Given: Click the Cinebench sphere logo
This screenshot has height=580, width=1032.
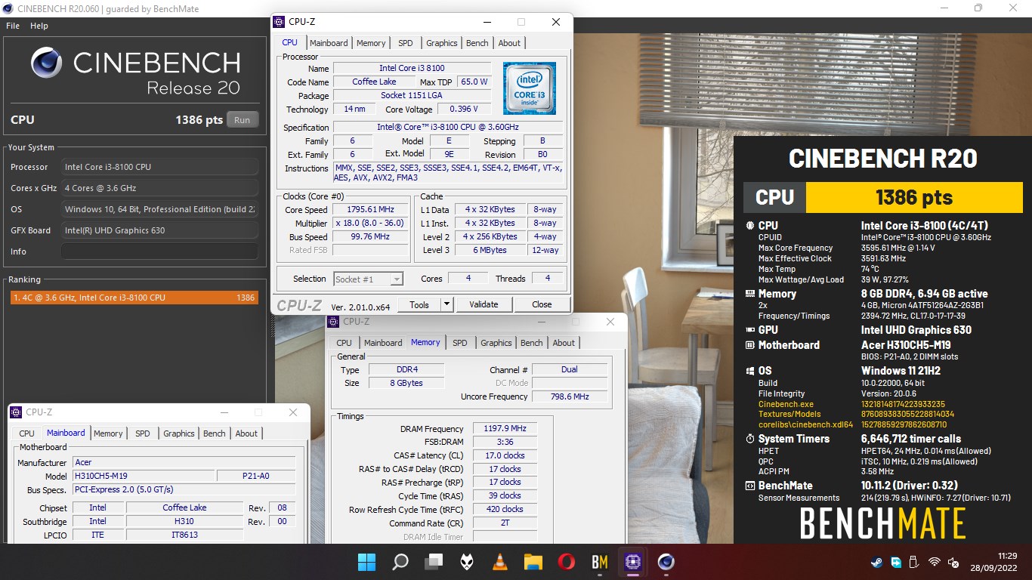Looking at the screenshot, I should (47, 63).
